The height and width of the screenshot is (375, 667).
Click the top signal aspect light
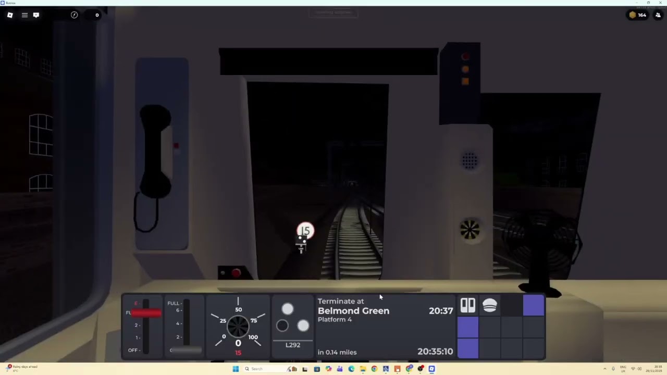[288, 309]
